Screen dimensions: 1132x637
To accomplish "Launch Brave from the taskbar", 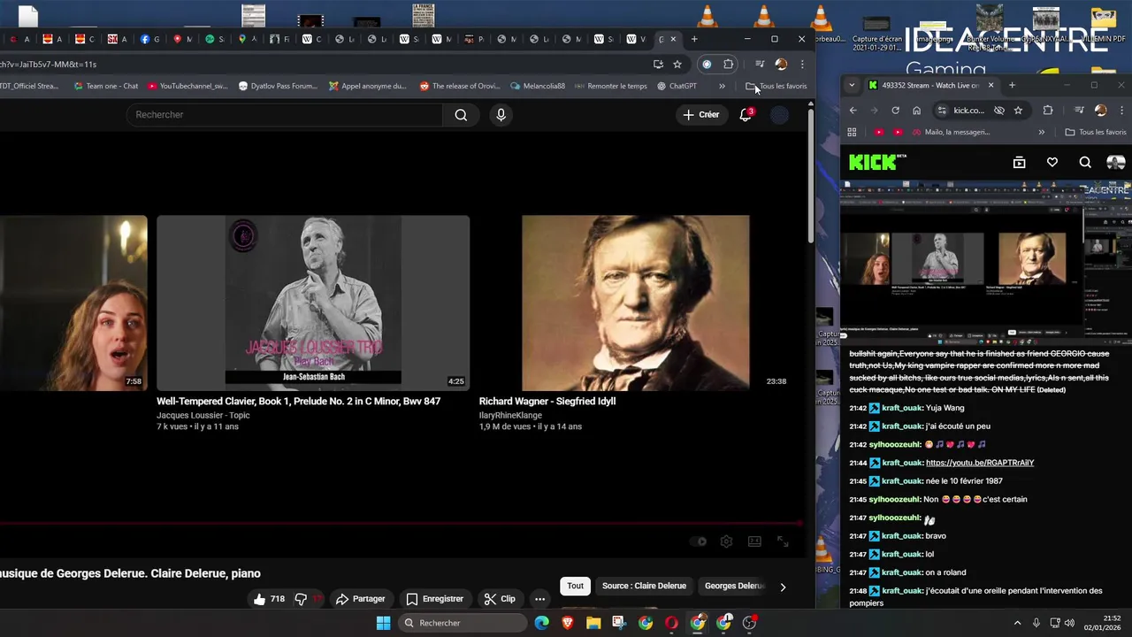I will [x=568, y=623].
